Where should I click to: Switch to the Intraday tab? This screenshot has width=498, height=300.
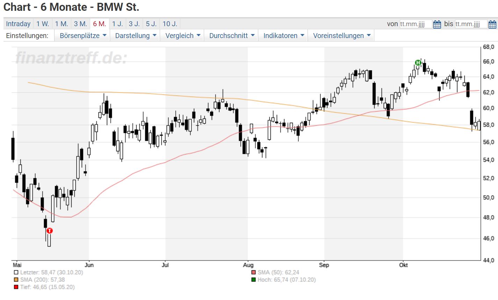[18, 24]
